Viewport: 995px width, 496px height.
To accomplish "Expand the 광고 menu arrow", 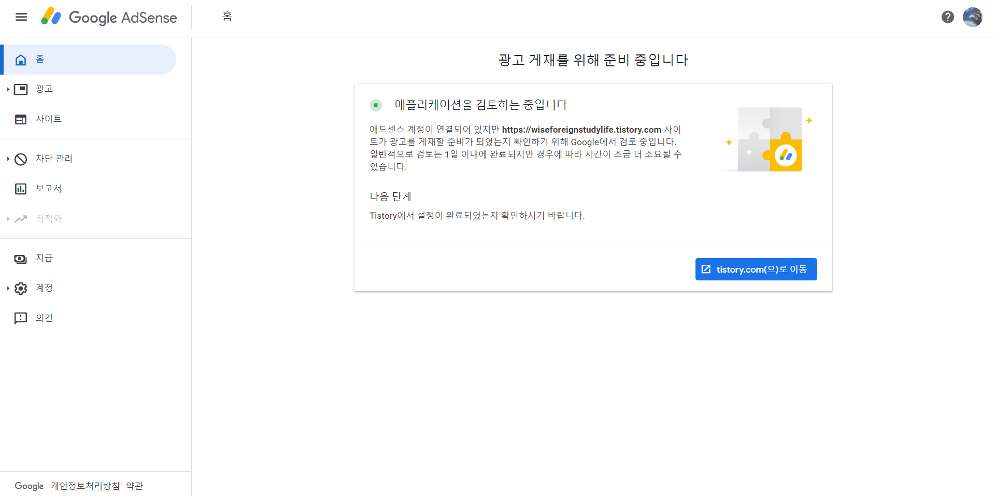I will point(8,89).
